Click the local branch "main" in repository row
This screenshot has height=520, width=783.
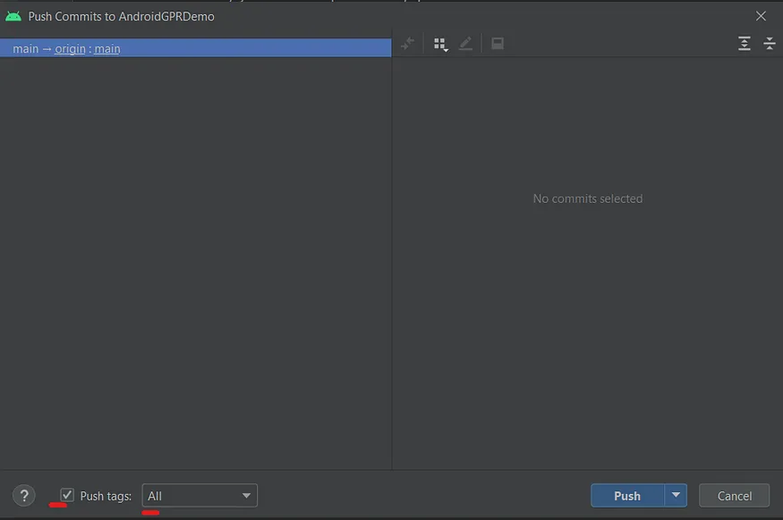coord(25,48)
